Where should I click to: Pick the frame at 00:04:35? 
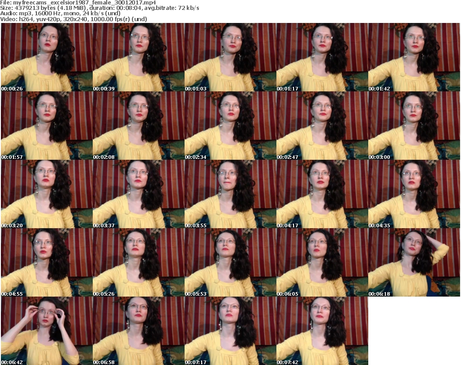(414, 194)
